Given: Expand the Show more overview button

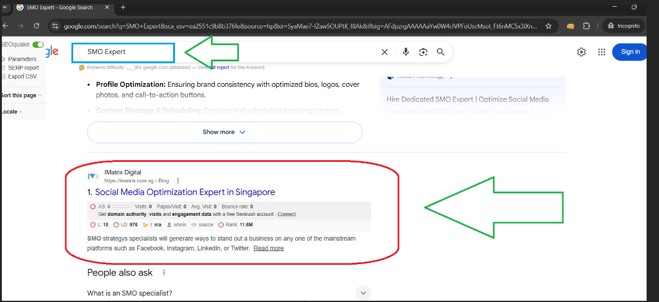Looking at the screenshot, I should [224, 132].
